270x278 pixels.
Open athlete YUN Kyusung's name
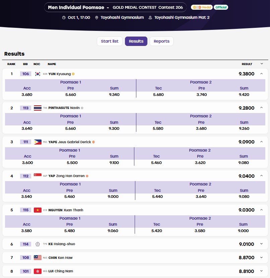[60, 74]
